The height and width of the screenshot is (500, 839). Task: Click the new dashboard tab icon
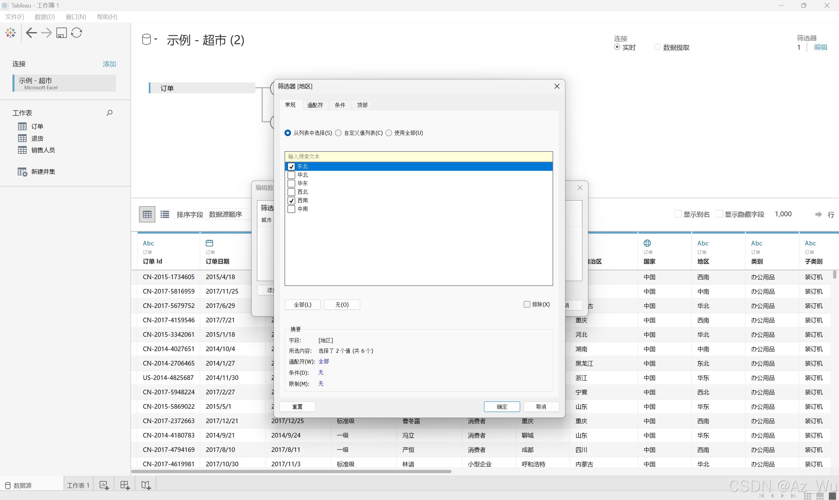tap(125, 485)
